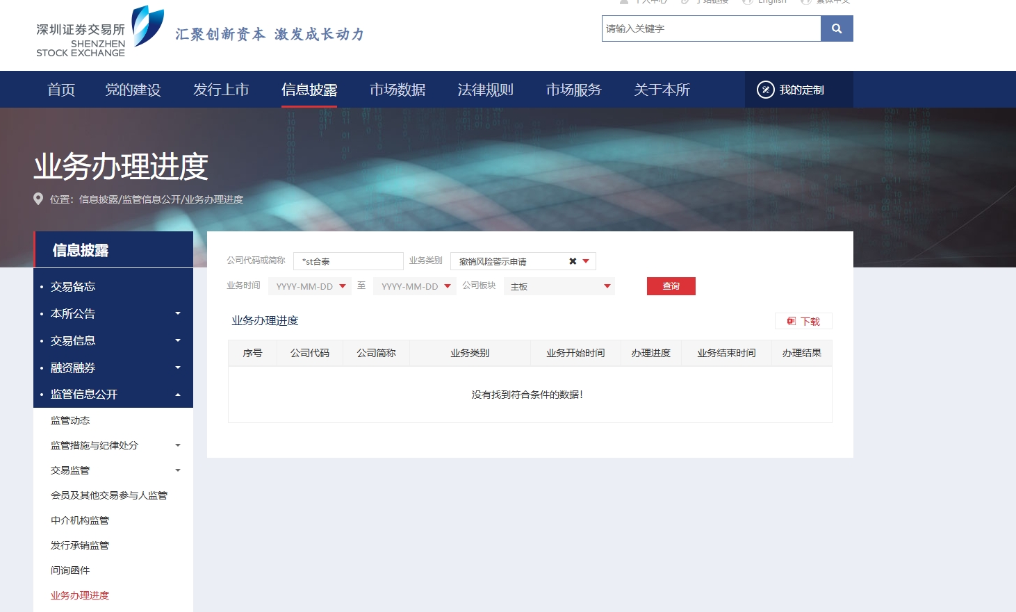Screen dimensions: 1016x612
Task: Open the 首页 navigation tab
Action: (x=61, y=90)
